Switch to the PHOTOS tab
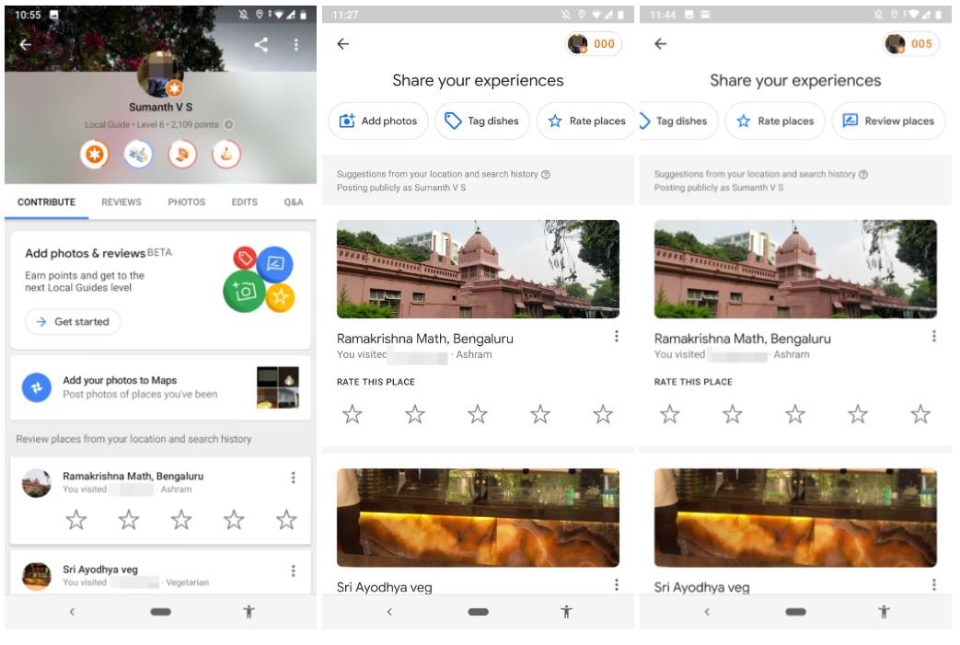This screenshot has height=645, width=960. pyautogui.click(x=187, y=202)
